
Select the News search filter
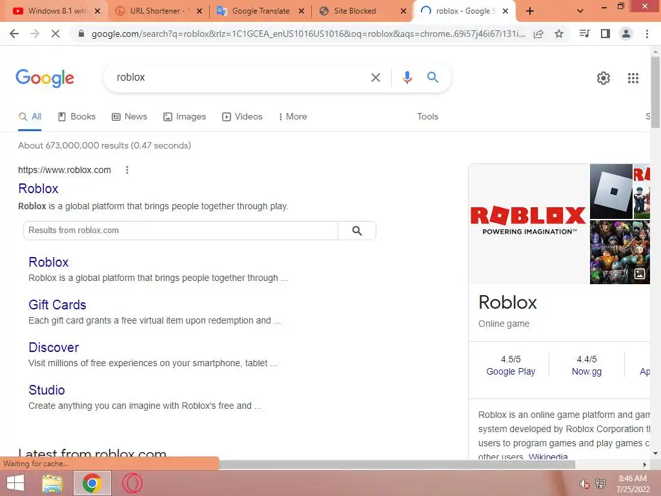(129, 116)
